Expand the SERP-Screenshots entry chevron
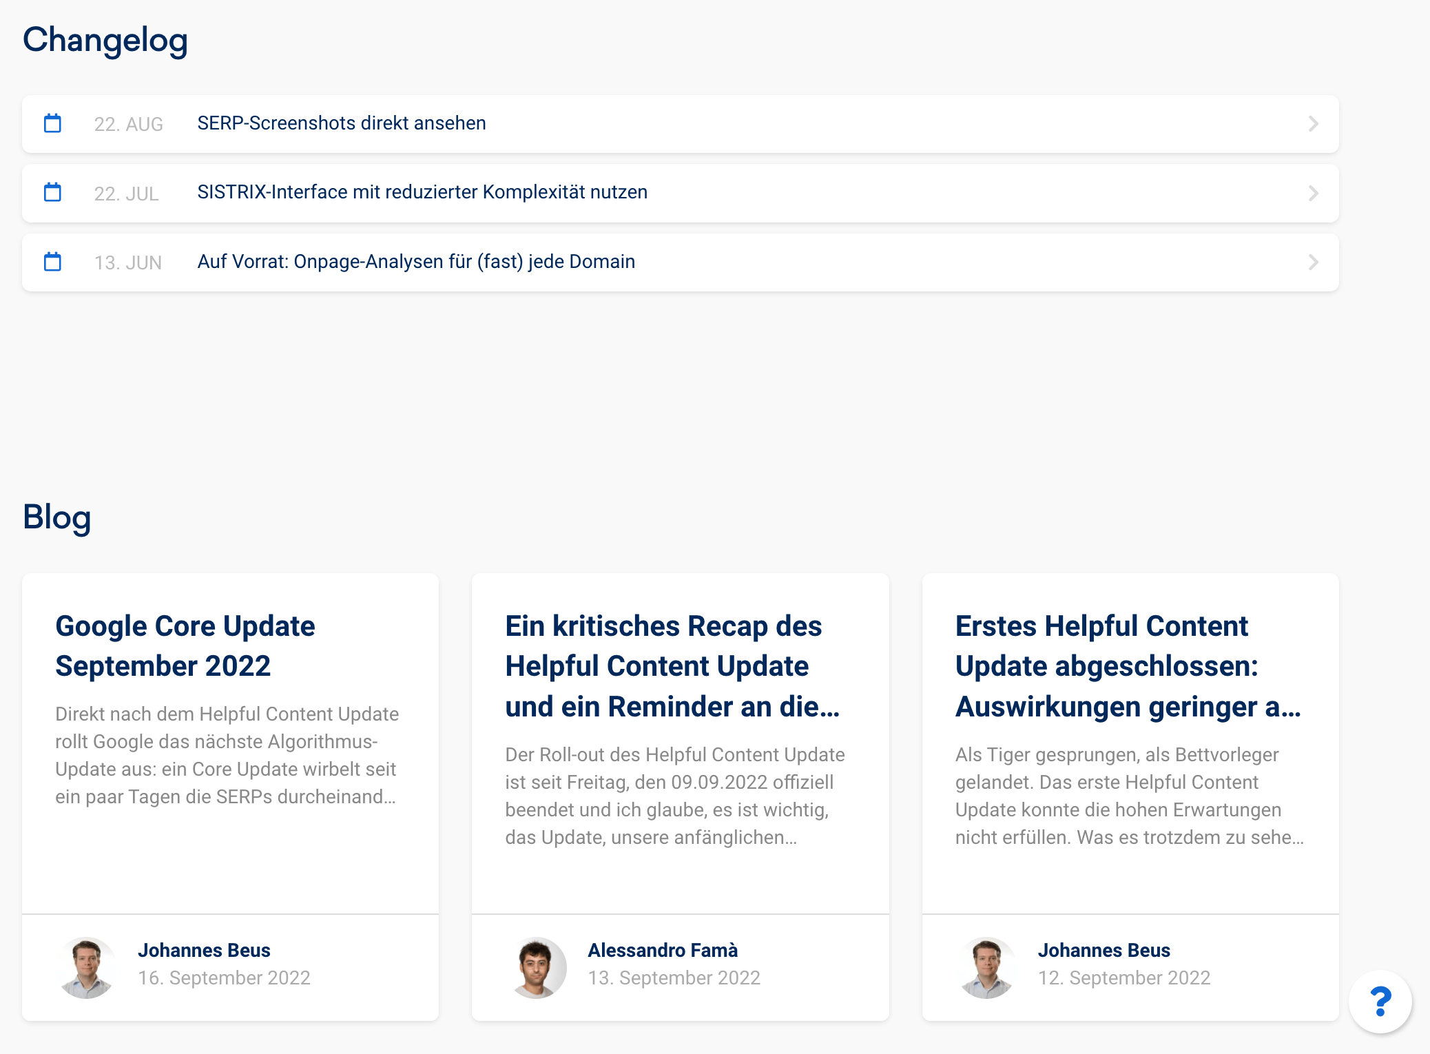The width and height of the screenshot is (1430, 1054). [1313, 124]
